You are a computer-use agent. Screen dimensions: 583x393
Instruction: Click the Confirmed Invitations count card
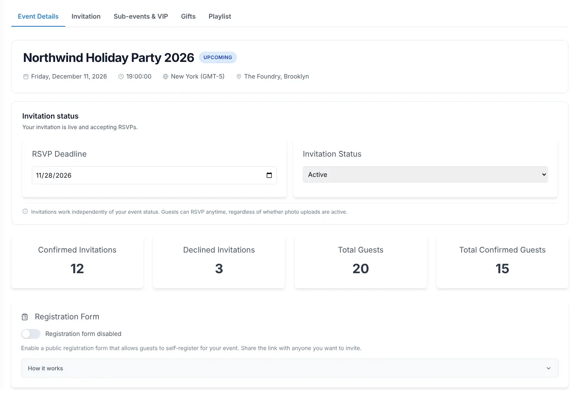[77, 262]
